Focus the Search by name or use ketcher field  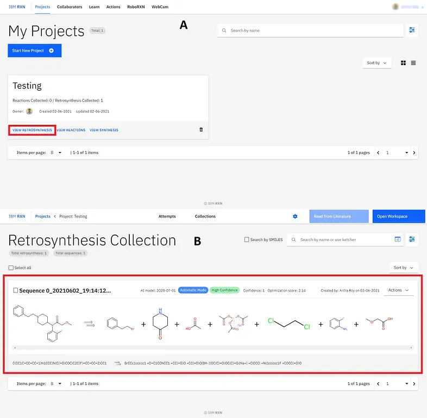coord(345,240)
